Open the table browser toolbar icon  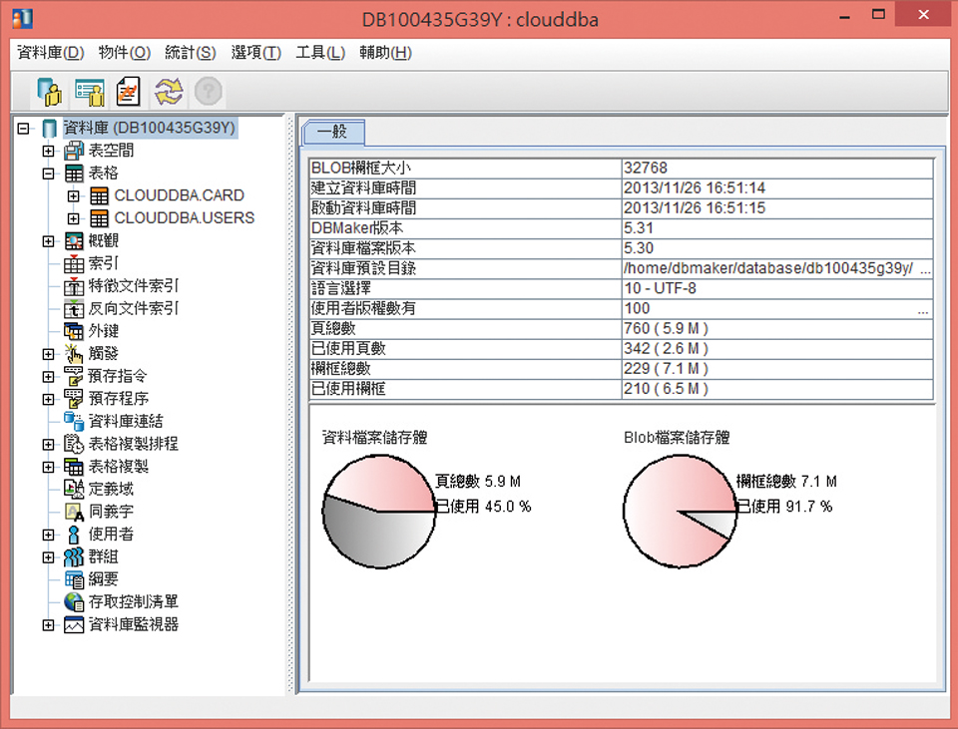click(x=91, y=92)
